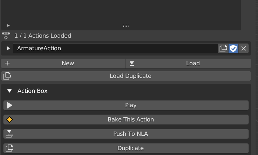Toggle the fake user shield for ArmatureAction
This screenshot has width=258, height=155.
233,49
